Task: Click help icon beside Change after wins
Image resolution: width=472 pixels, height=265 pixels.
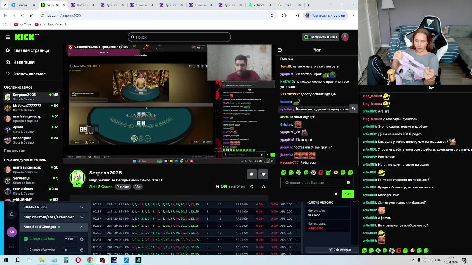Action: click(x=82, y=250)
